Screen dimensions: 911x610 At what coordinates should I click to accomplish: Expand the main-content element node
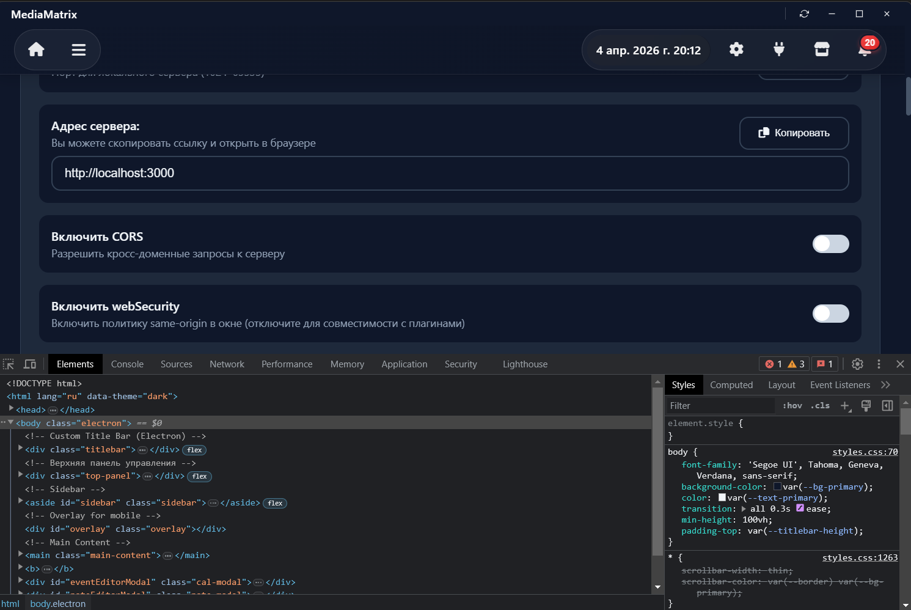20,555
